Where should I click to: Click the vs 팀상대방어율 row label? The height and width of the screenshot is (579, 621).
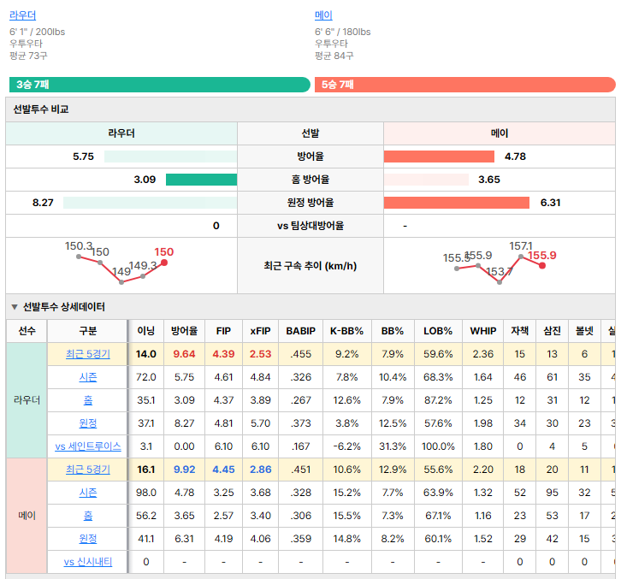pos(310,226)
